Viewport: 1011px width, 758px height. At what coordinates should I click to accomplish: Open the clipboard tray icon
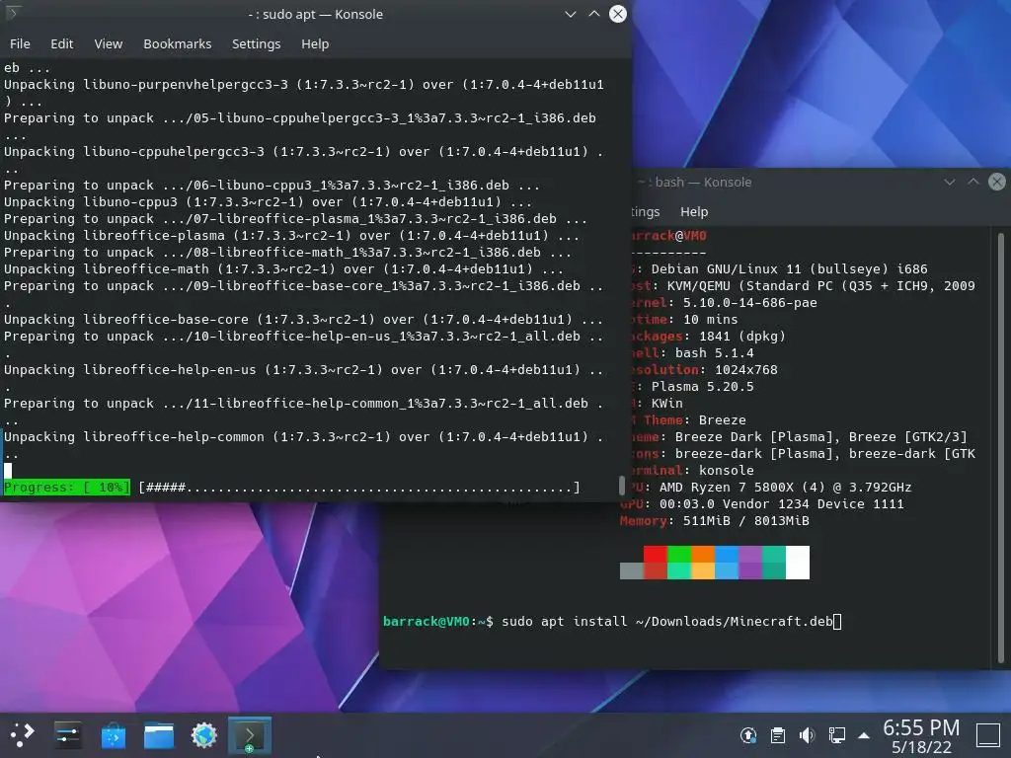click(778, 734)
